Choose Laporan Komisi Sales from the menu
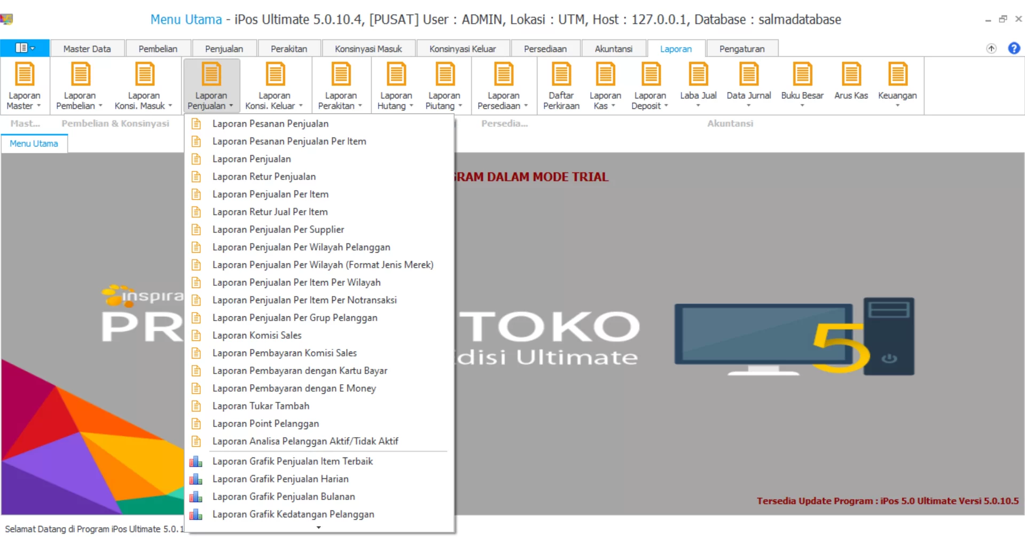 [257, 336]
